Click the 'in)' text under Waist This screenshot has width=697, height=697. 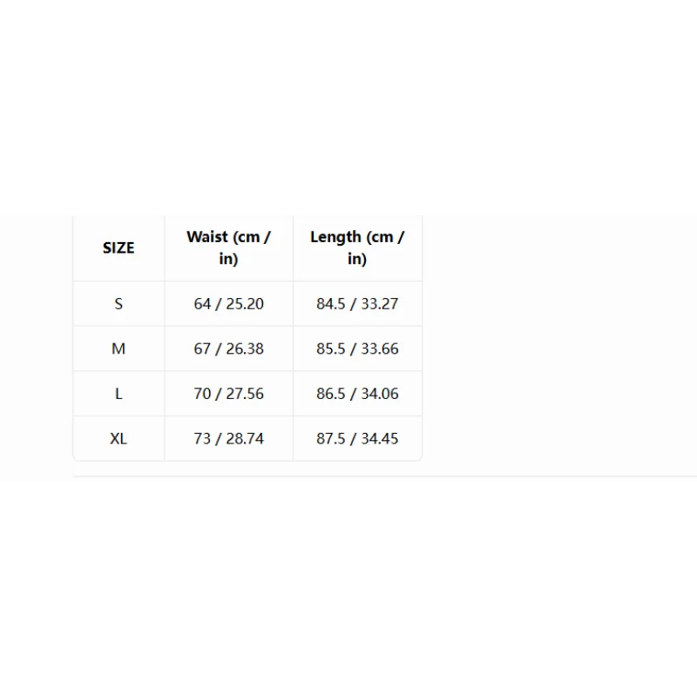tap(228, 259)
